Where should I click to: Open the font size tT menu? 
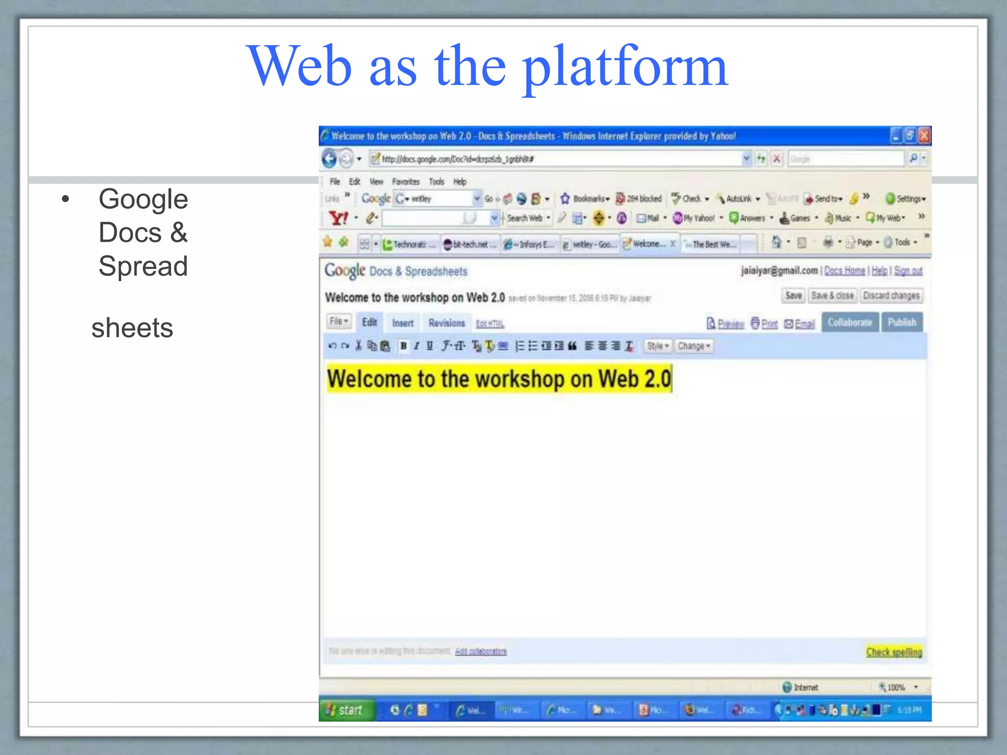coord(460,346)
